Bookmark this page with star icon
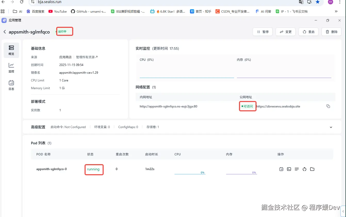 pos(318,2)
